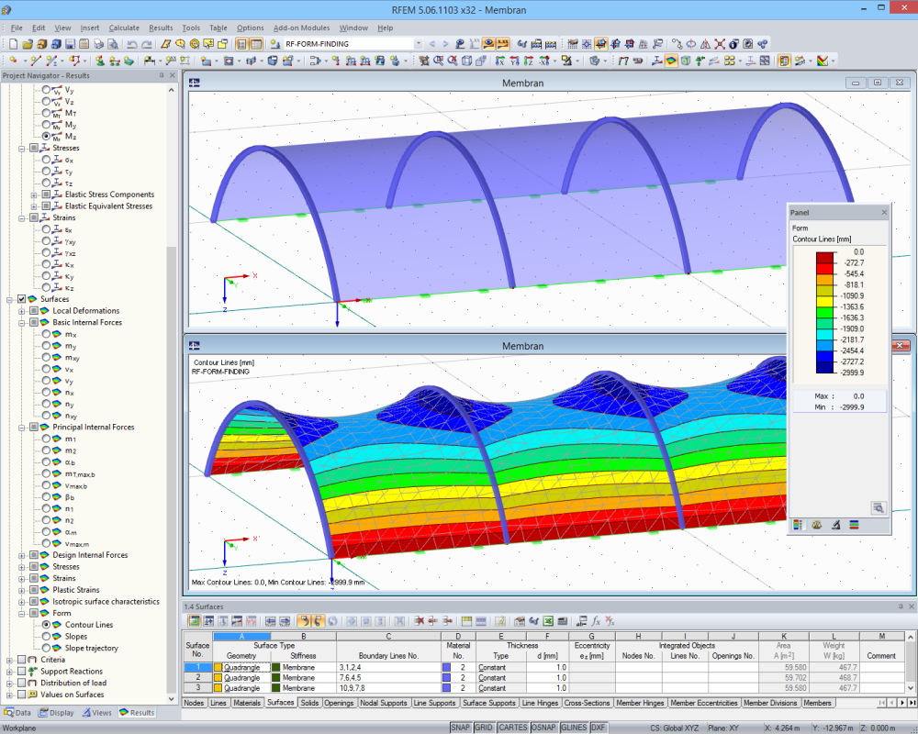Open a new model file
Viewport: 918px width, 734px height.
[14, 42]
